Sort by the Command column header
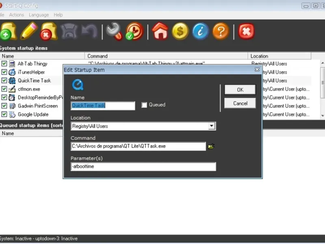 click(x=166, y=56)
